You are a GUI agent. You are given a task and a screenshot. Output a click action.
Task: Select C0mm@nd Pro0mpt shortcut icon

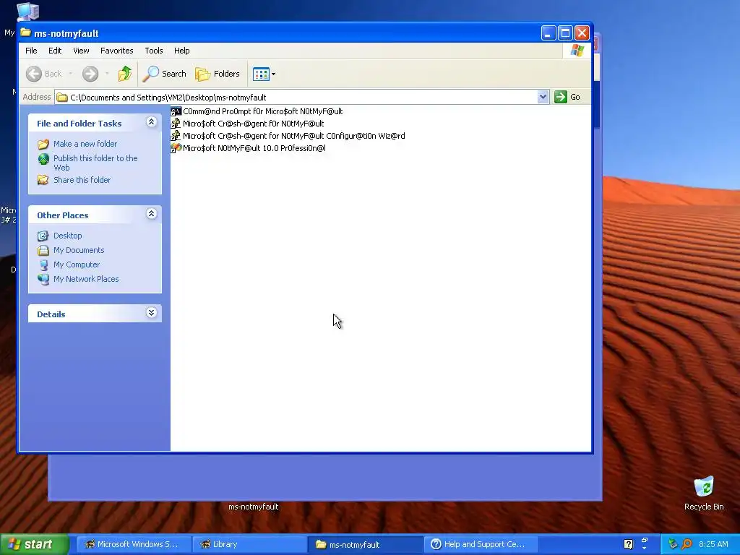(x=176, y=111)
